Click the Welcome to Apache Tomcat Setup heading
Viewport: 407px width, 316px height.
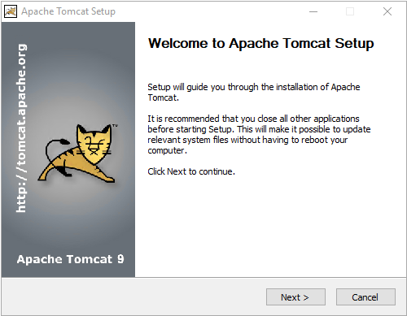[x=260, y=43]
